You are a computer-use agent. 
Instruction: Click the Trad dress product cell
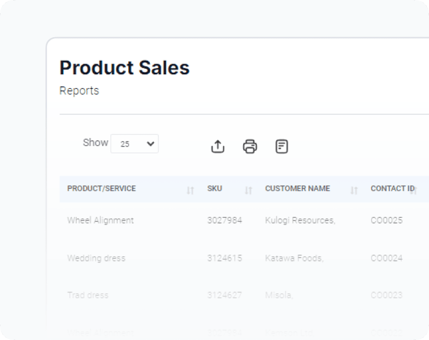point(88,295)
